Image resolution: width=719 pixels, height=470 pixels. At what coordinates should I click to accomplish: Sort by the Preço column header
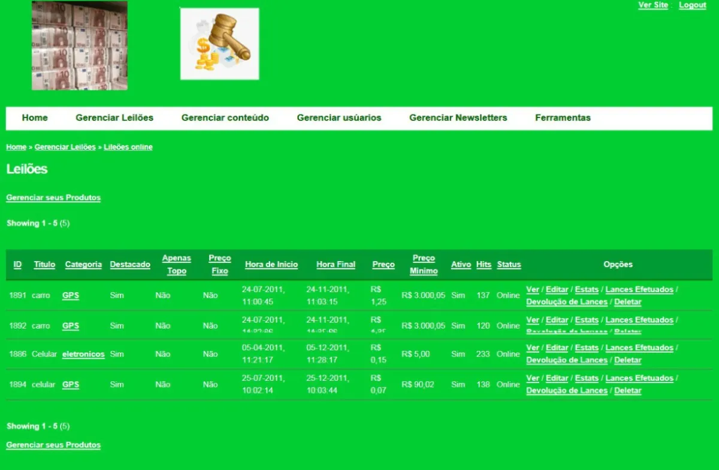tap(383, 265)
